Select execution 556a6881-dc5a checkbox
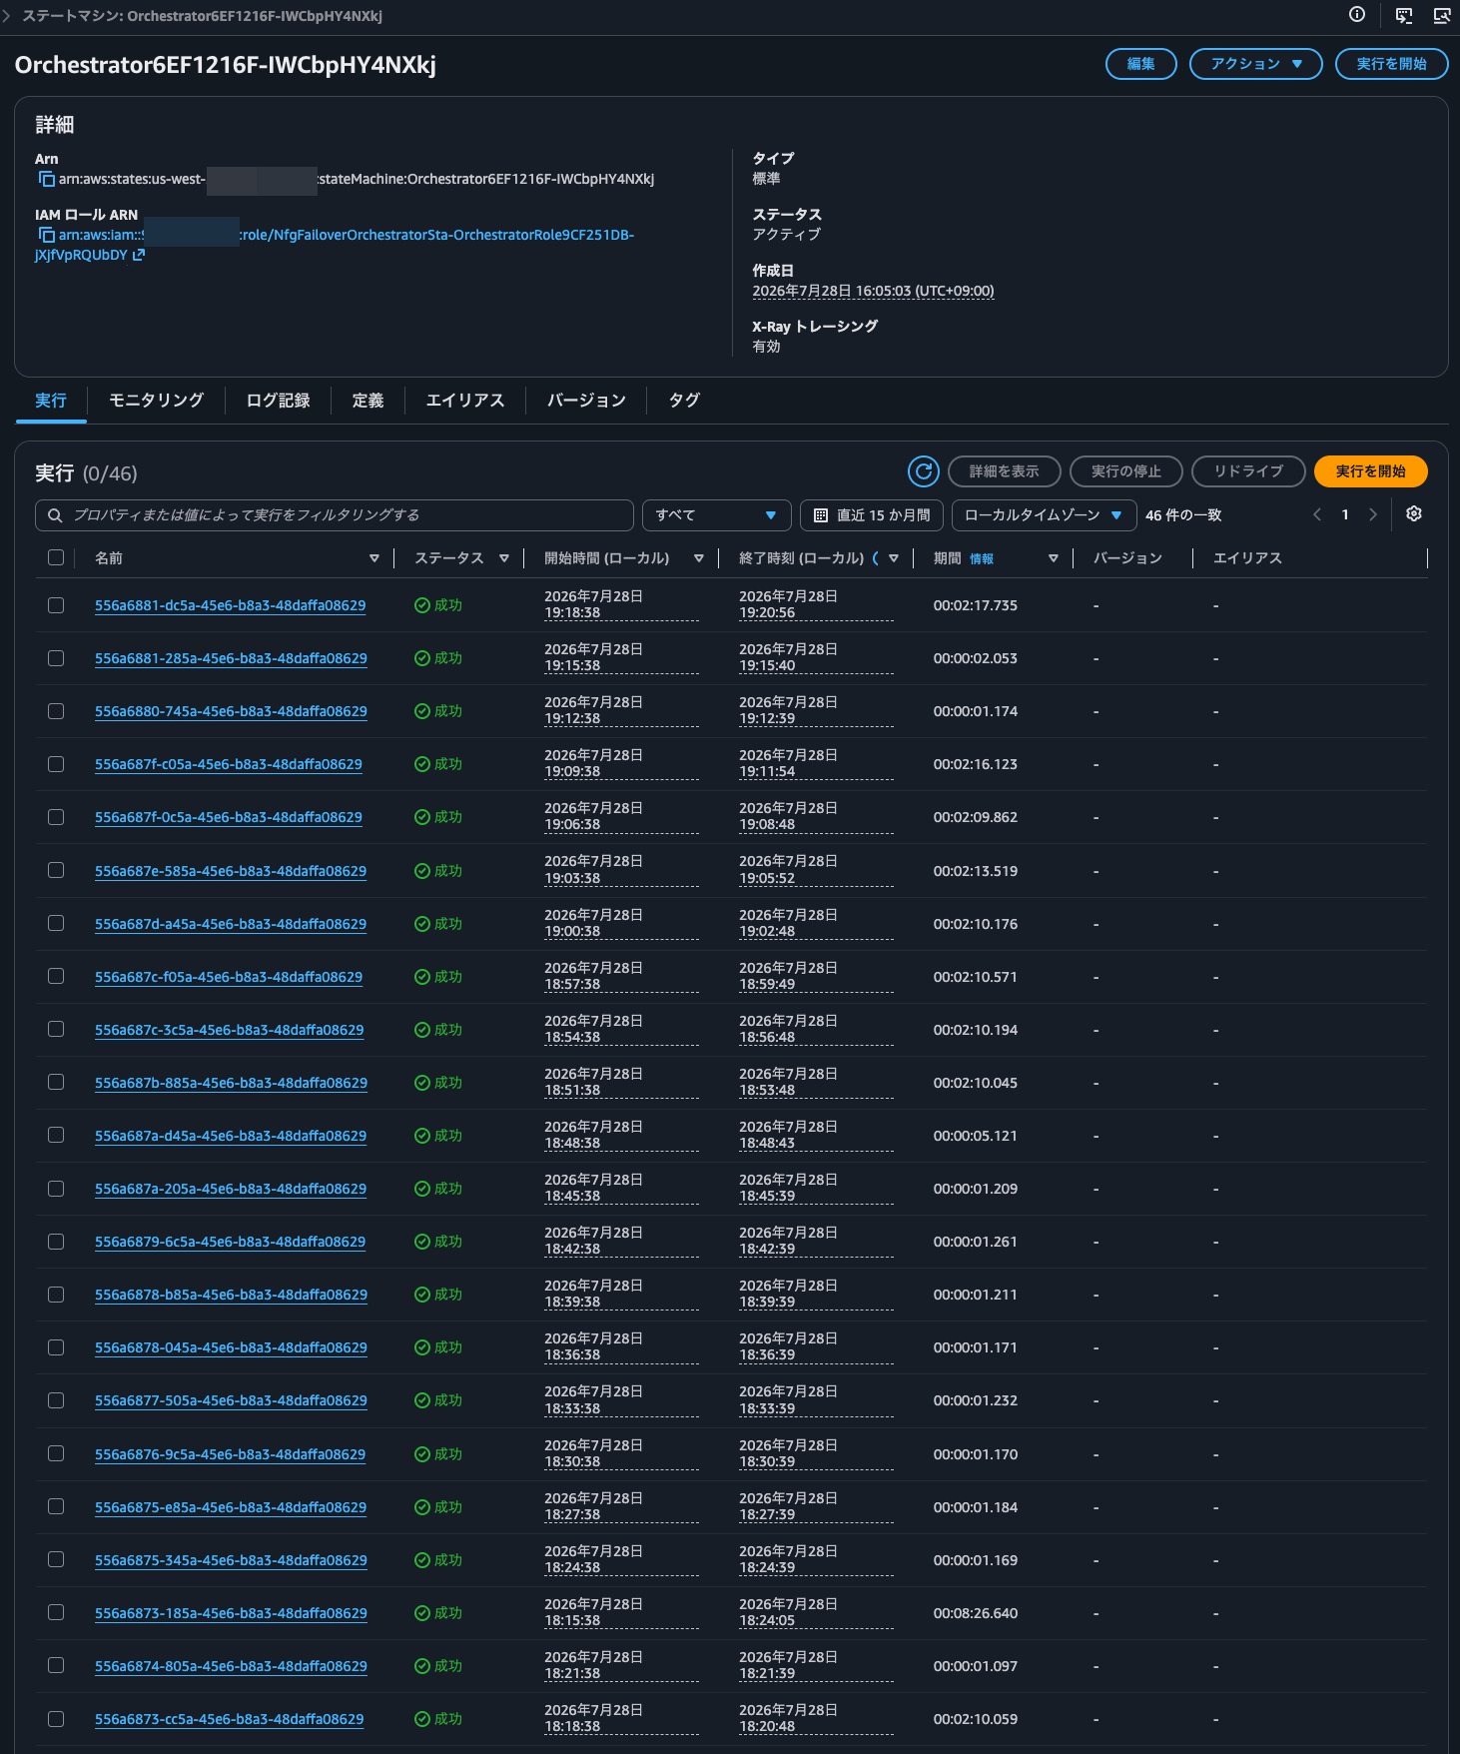 56,605
